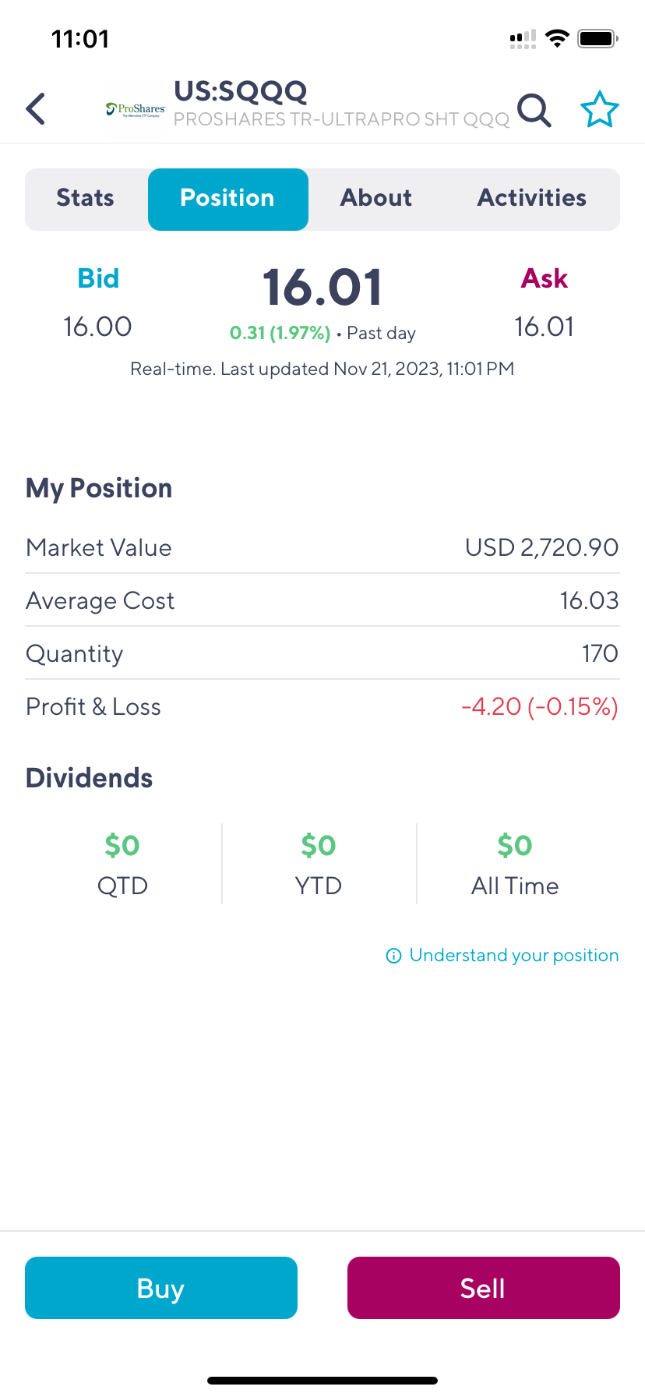Tap the YTD dividends amount

click(x=319, y=845)
